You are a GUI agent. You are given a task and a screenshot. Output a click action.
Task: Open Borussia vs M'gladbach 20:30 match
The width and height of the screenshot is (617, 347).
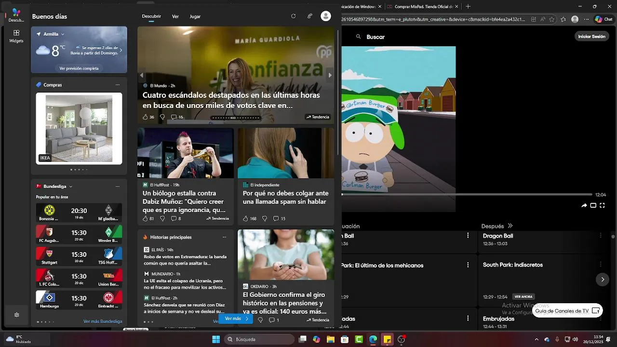point(79,213)
